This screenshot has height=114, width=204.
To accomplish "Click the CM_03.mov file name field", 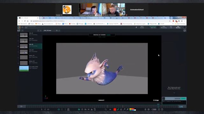I will click(x=49, y=30).
